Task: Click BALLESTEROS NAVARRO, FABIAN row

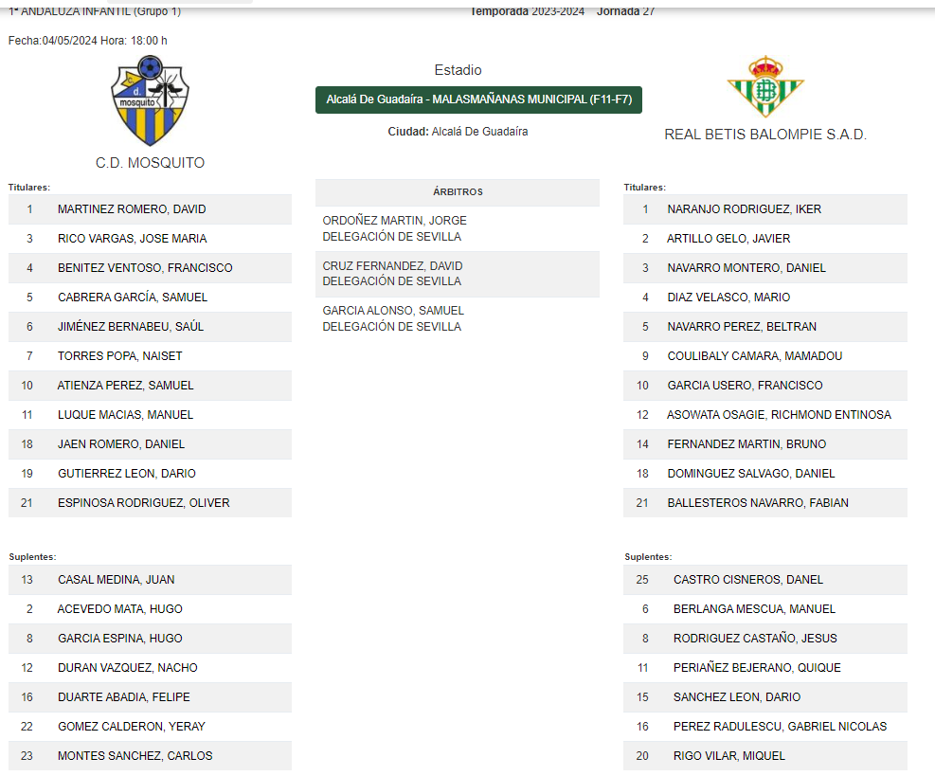Action: [x=757, y=503]
